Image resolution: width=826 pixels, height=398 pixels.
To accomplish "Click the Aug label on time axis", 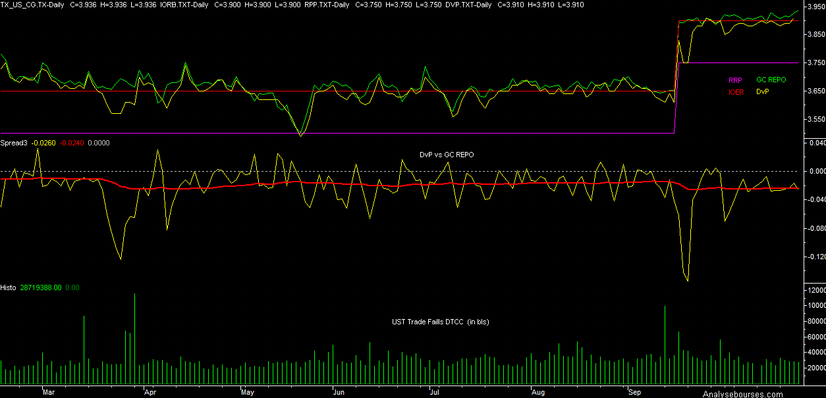I will pos(537,392).
